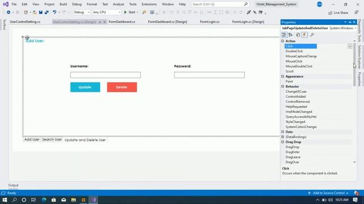The image size is (364, 204).
Task: Click the Username text box
Action: tap(105, 75)
